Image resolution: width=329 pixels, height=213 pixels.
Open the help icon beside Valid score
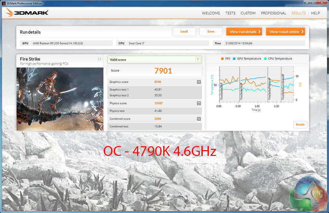tap(198, 60)
